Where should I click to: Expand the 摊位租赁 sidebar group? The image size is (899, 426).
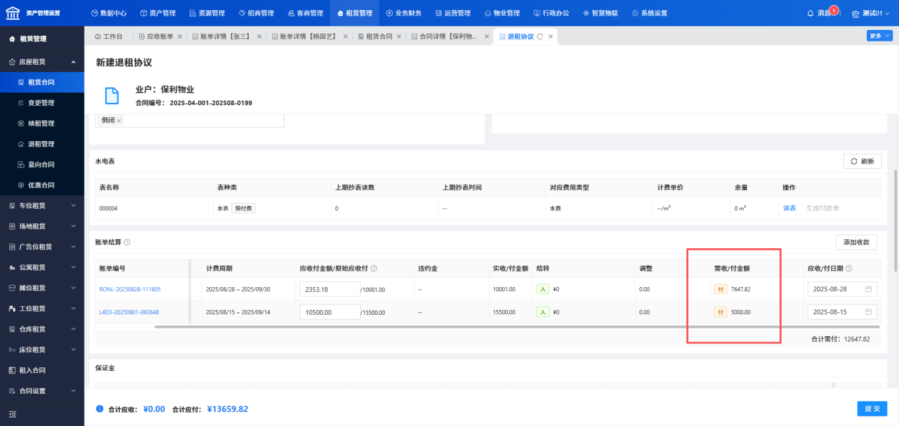(42, 288)
